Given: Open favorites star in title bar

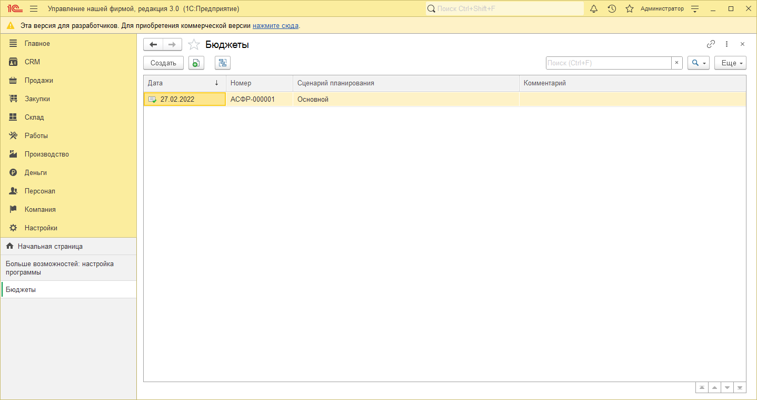Looking at the screenshot, I should tap(629, 8).
